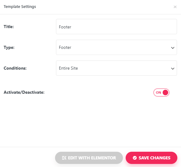Image resolution: width=181 pixels, height=167 pixels.
Task: Click the Save Changes button
Action: point(151,158)
